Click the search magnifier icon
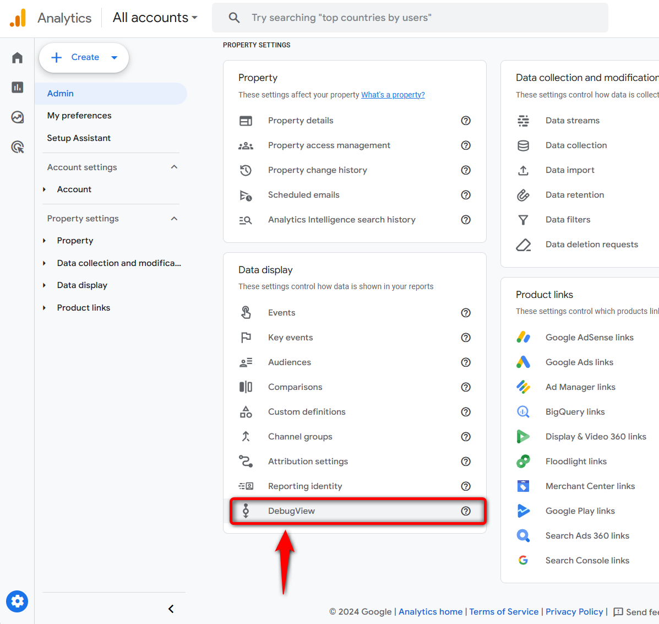This screenshot has height=624, width=659. point(234,18)
